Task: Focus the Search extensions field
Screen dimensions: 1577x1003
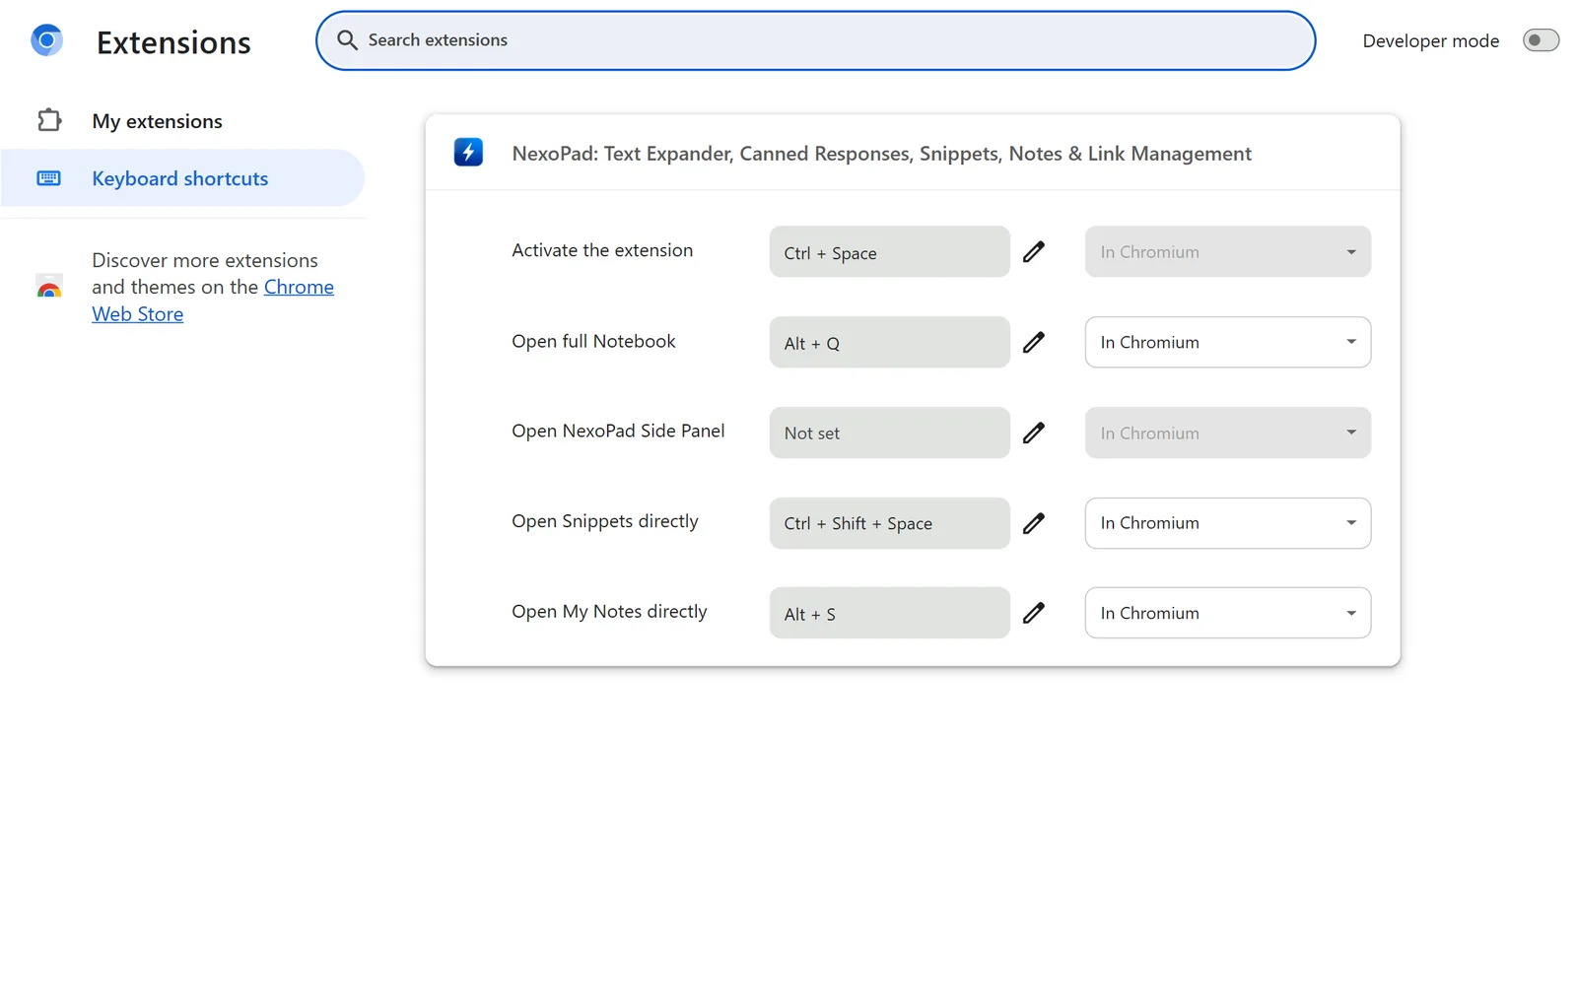Action: [x=815, y=40]
